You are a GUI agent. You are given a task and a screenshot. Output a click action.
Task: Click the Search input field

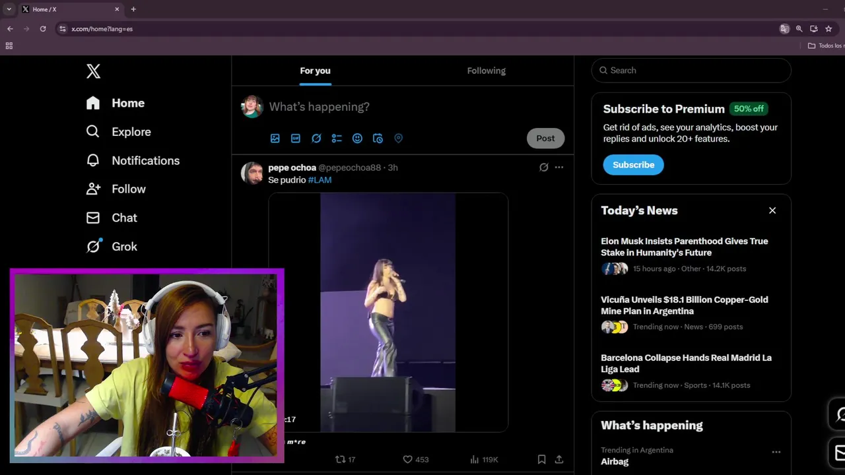coord(691,71)
